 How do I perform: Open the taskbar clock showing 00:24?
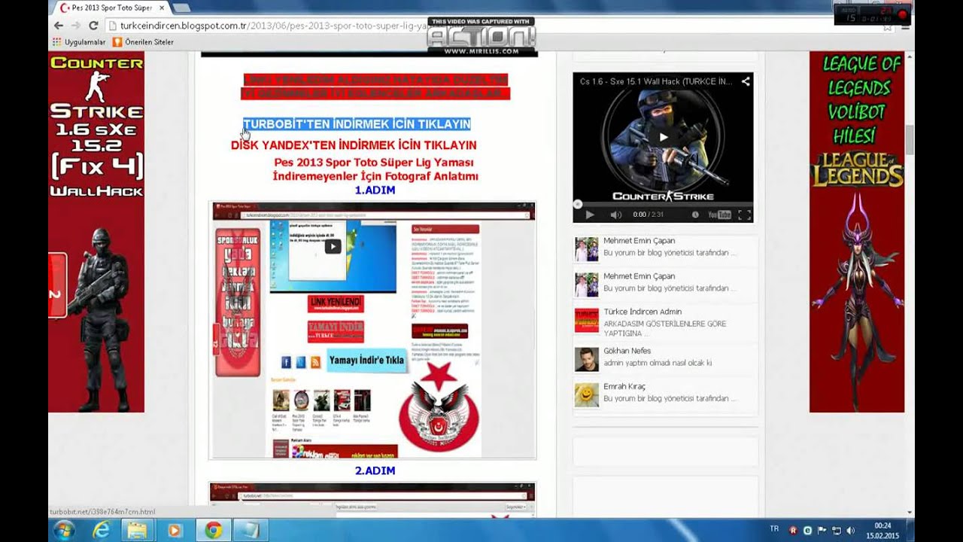[x=882, y=530]
